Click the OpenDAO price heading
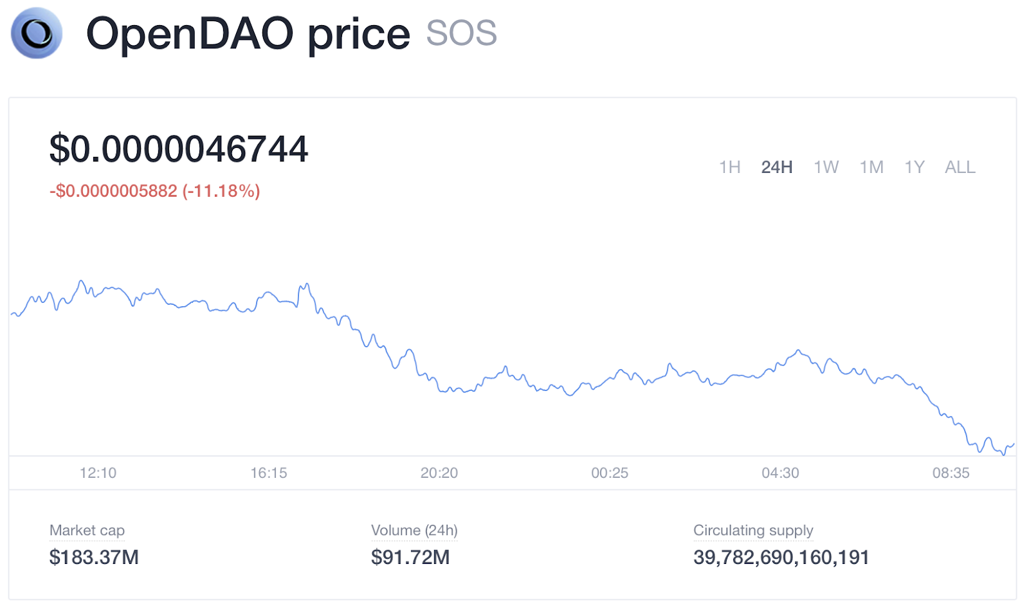The image size is (1029, 609). pos(248,33)
